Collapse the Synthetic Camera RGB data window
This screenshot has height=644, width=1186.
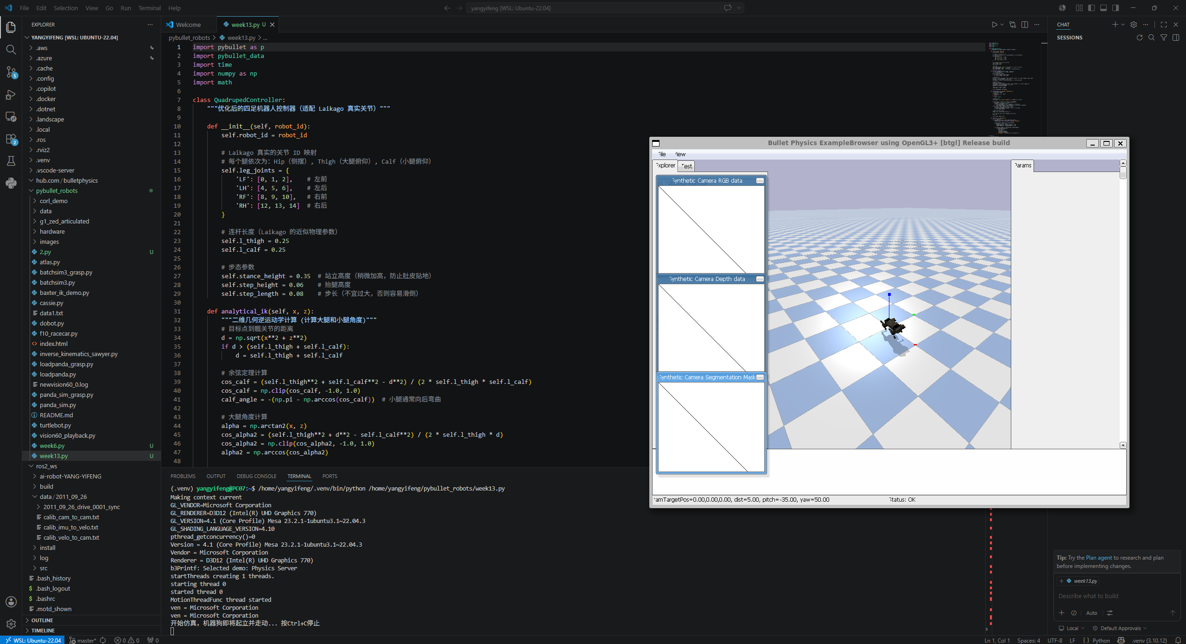[760, 181]
